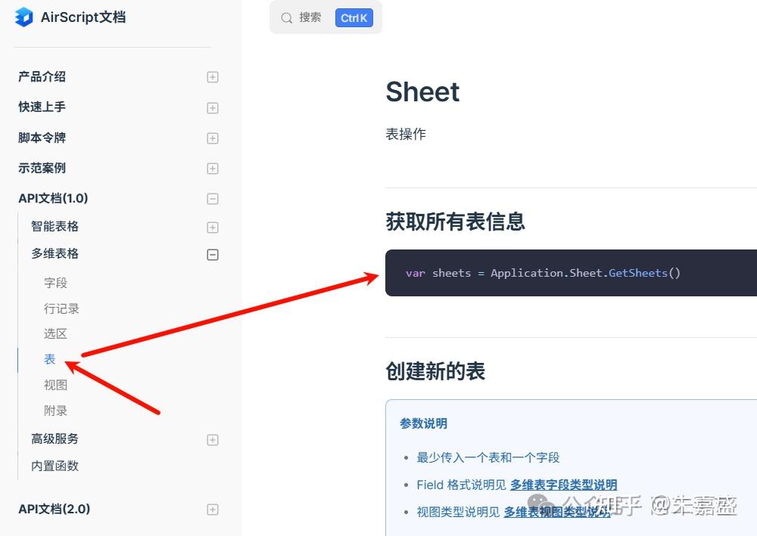
Task: Open 智能表格 in the sidebar
Action: (x=55, y=226)
